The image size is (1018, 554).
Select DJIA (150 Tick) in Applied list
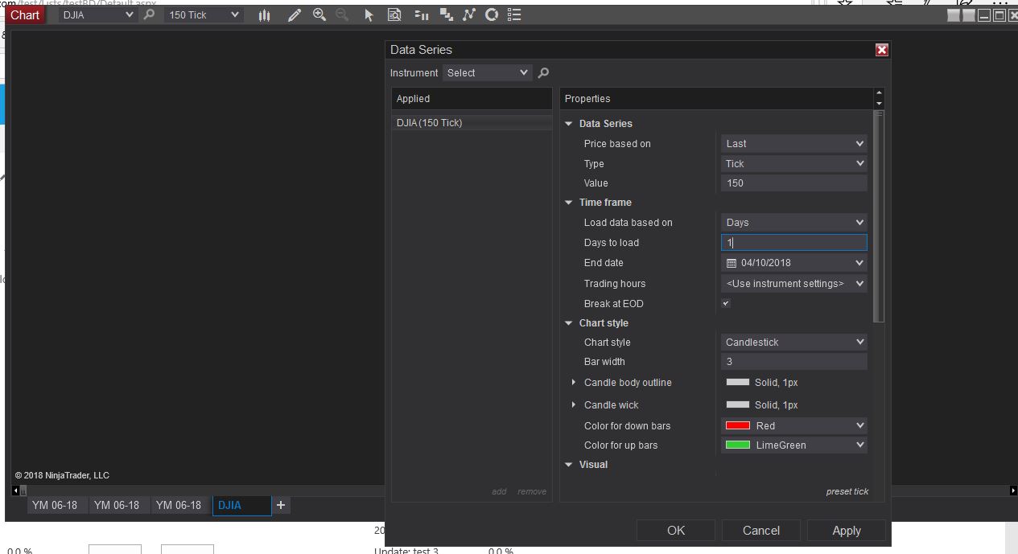(472, 123)
